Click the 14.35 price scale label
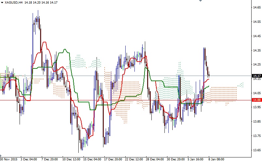The width and height of the screenshot is (262, 162). [x=257, y=50]
